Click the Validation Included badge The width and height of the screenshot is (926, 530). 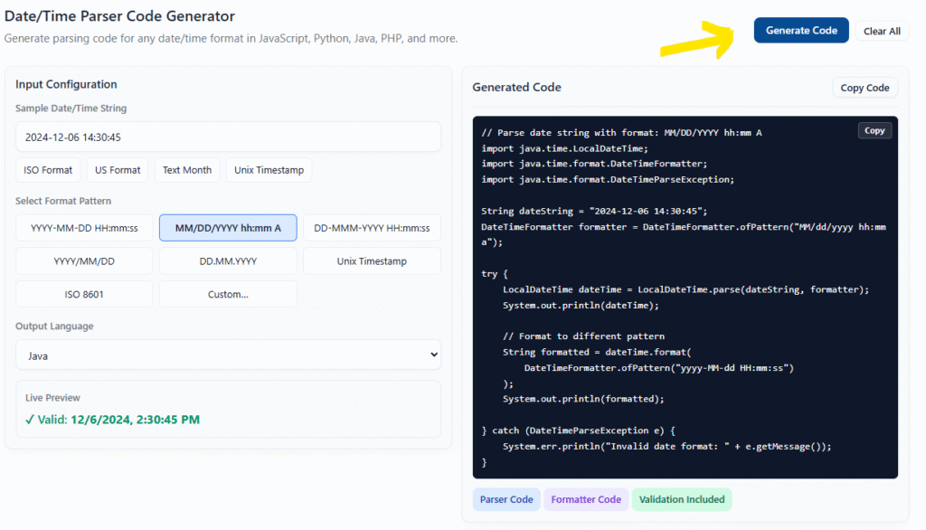pos(682,499)
